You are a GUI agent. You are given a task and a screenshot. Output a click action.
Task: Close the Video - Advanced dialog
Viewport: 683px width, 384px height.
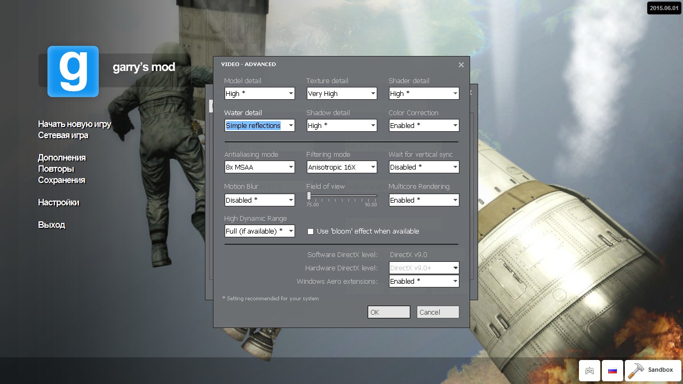pyautogui.click(x=461, y=65)
